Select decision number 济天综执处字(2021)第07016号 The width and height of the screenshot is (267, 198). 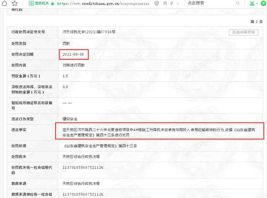click(x=89, y=32)
